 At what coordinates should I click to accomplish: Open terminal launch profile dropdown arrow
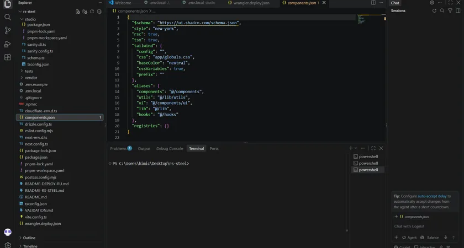[x=356, y=148]
